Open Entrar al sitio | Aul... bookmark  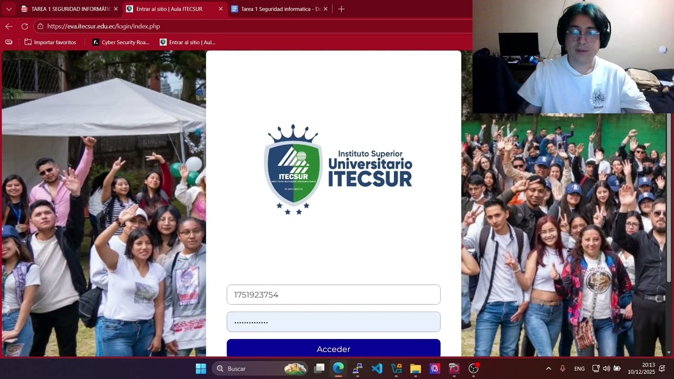(x=188, y=42)
